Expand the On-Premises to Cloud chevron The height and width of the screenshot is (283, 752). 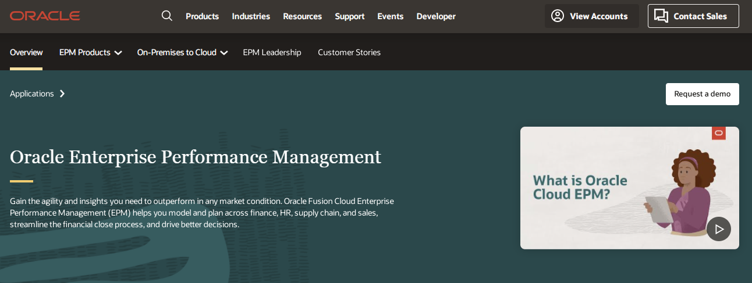[x=224, y=53]
